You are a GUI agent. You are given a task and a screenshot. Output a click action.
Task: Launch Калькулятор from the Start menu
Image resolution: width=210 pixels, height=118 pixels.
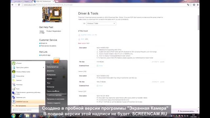coord(28,76)
